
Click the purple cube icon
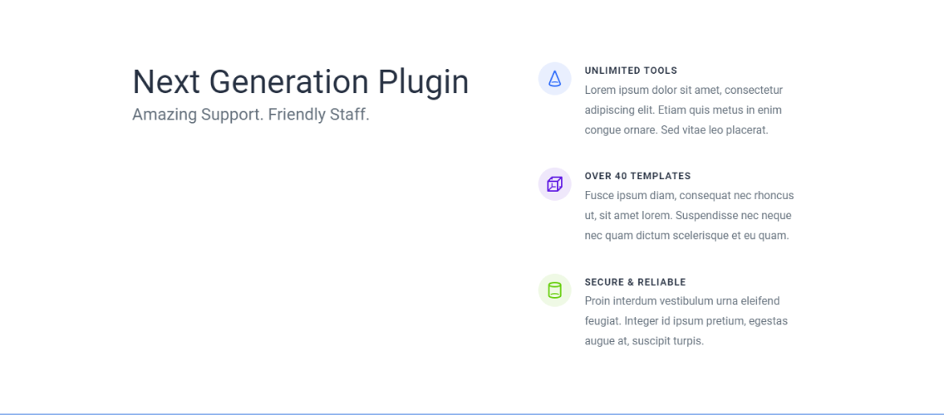tap(554, 184)
